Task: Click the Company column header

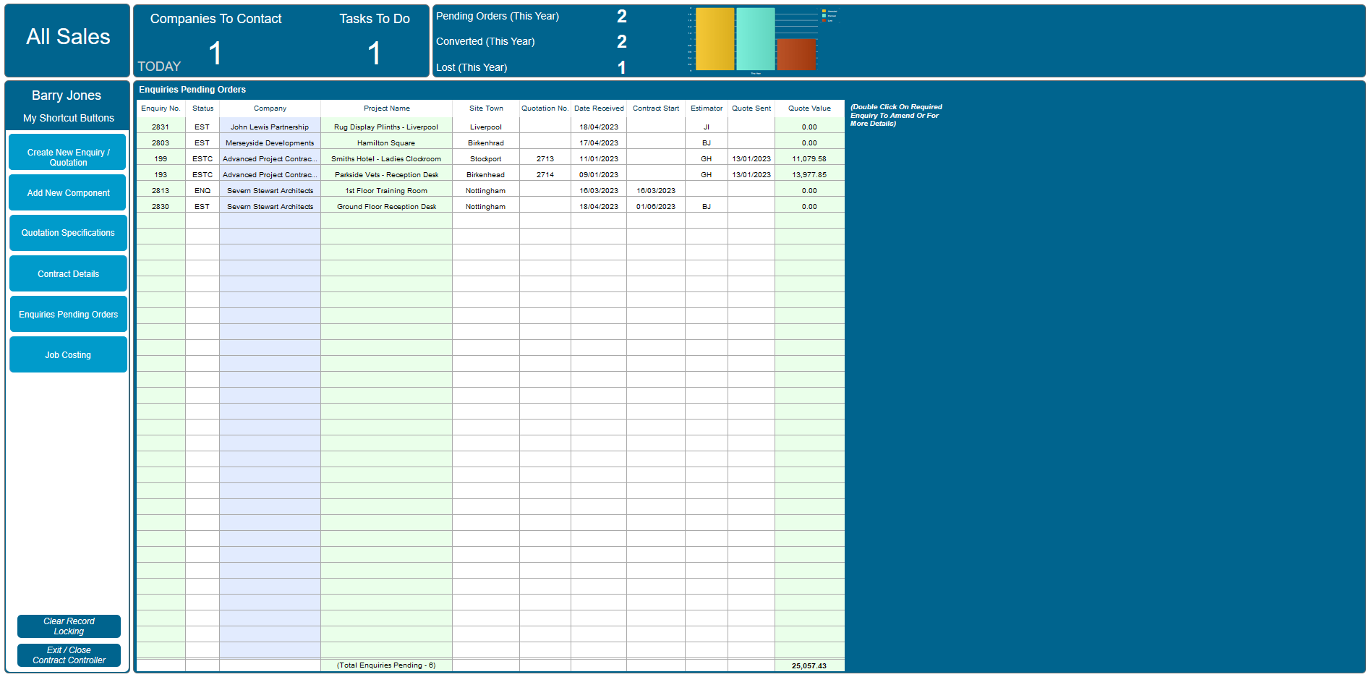Action: tap(270, 108)
